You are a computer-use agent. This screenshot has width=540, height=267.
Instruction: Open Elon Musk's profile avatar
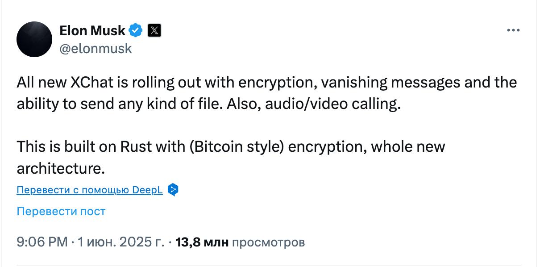(x=34, y=39)
